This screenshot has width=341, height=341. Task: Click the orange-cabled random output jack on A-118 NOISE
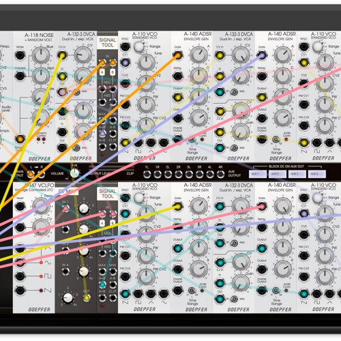click(20, 138)
